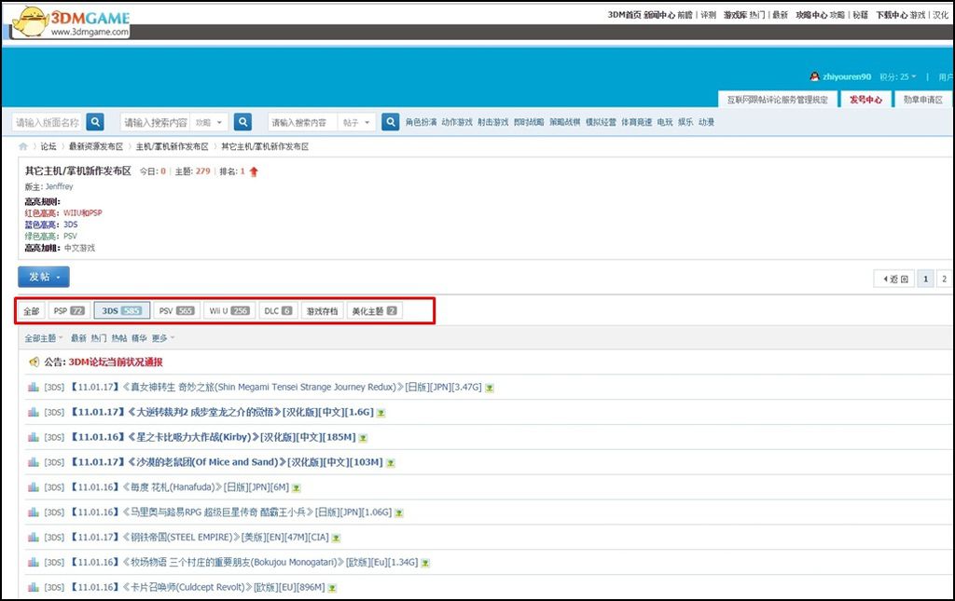This screenshot has width=955, height=601.
Task: Click attachment icon after Kirby title
Action: tap(363, 438)
